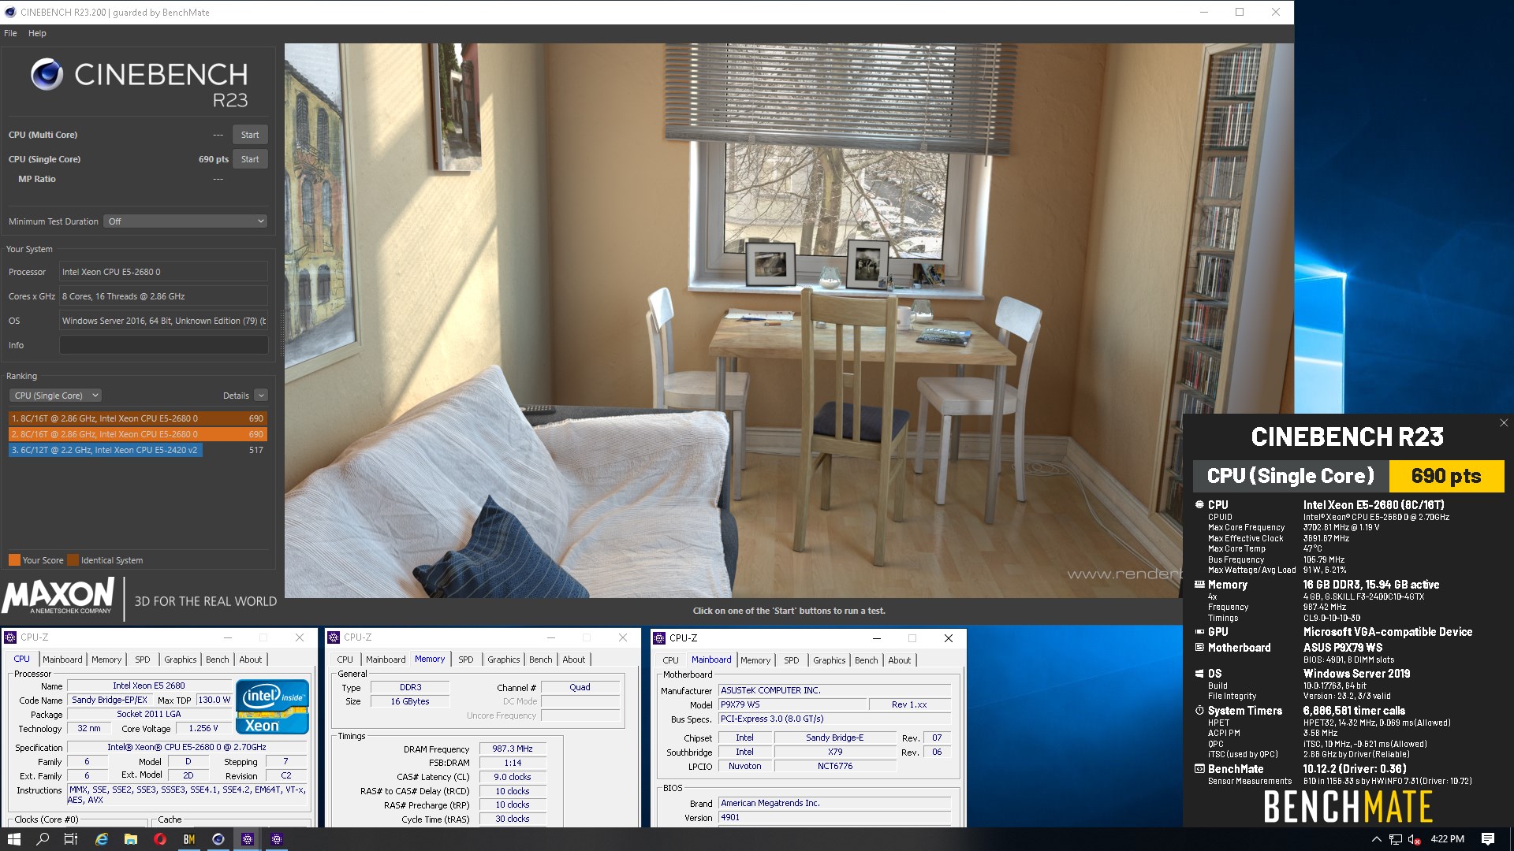1514x851 pixels.
Task: Click the Memory icon in the BenchMate overlay
Action: pos(1199,585)
